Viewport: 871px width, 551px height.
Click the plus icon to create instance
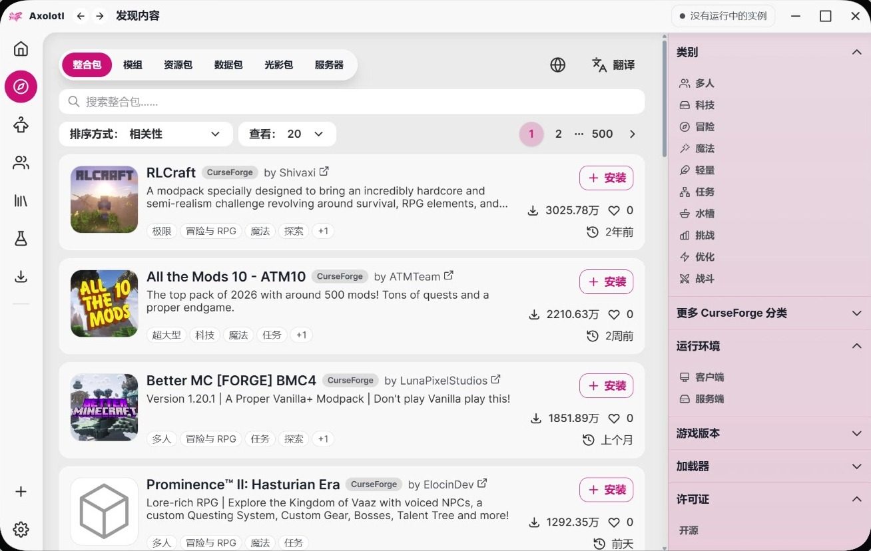[x=21, y=492]
